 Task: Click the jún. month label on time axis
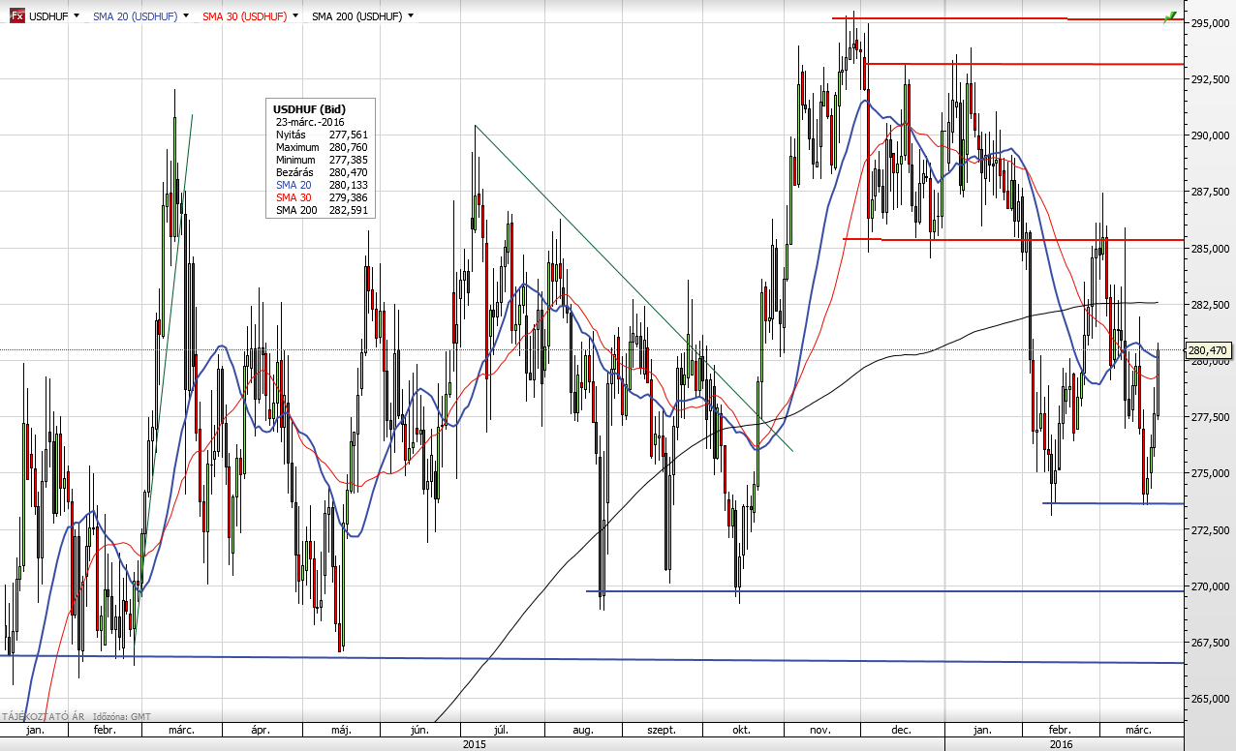419,730
